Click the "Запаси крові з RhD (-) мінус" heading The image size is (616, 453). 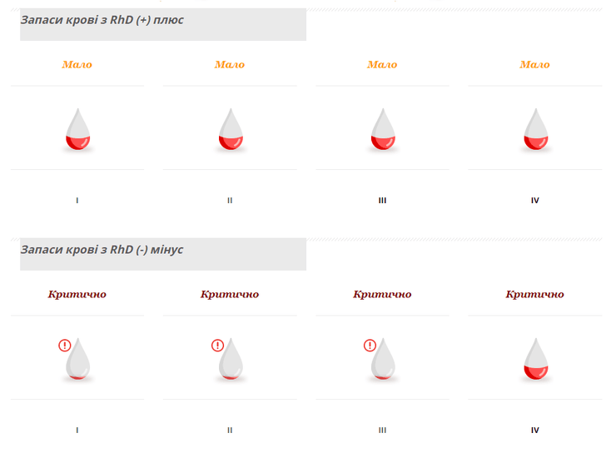click(x=102, y=250)
